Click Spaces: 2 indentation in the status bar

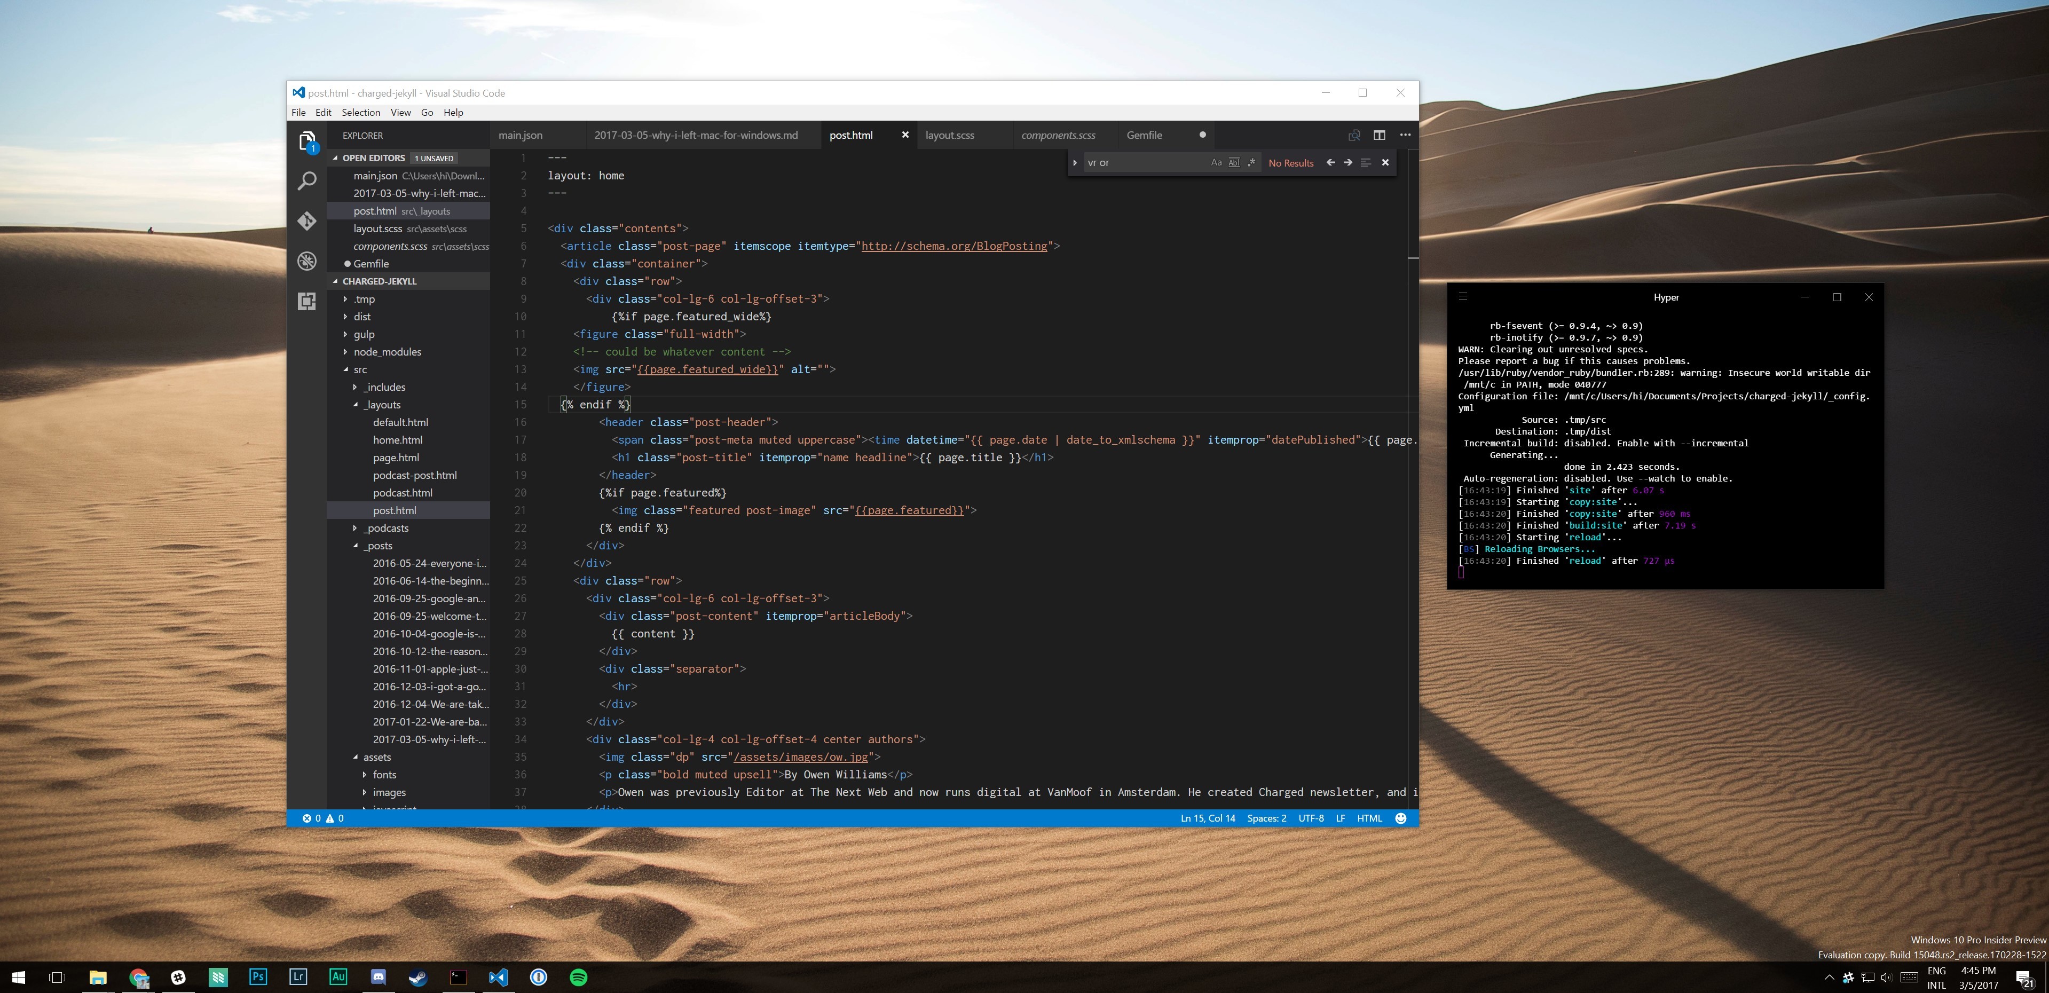pyautogui.click(x=1266, y=818)
